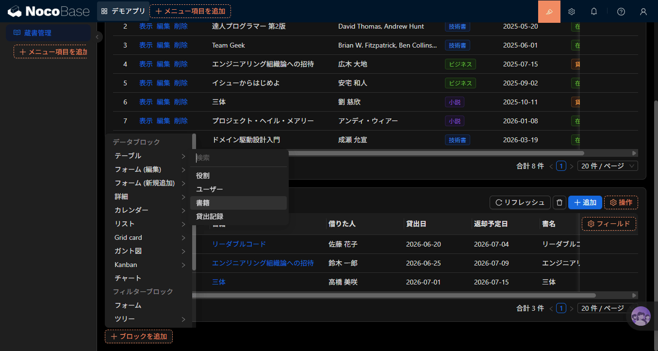Open the エンジニアリング組織論への招待 loan link
The height and width of the screenshot is (351, 658).
[263, 263]
